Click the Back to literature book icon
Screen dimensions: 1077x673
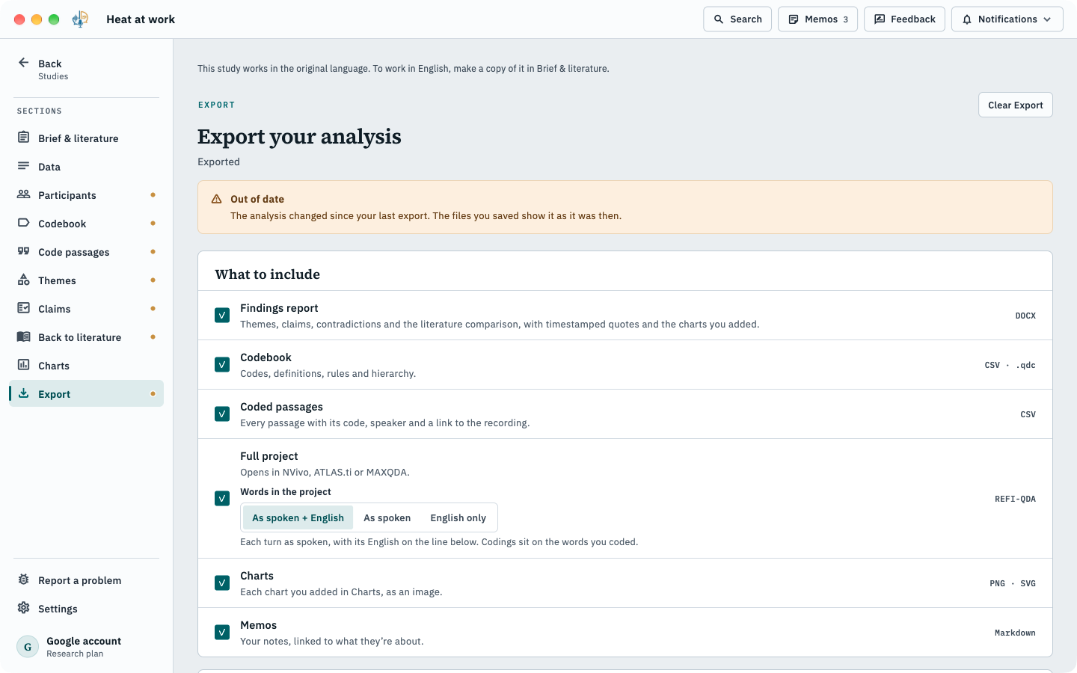click(24, 336)
